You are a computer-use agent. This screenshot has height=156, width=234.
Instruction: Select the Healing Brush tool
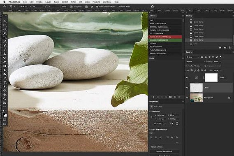click(5, 45)
